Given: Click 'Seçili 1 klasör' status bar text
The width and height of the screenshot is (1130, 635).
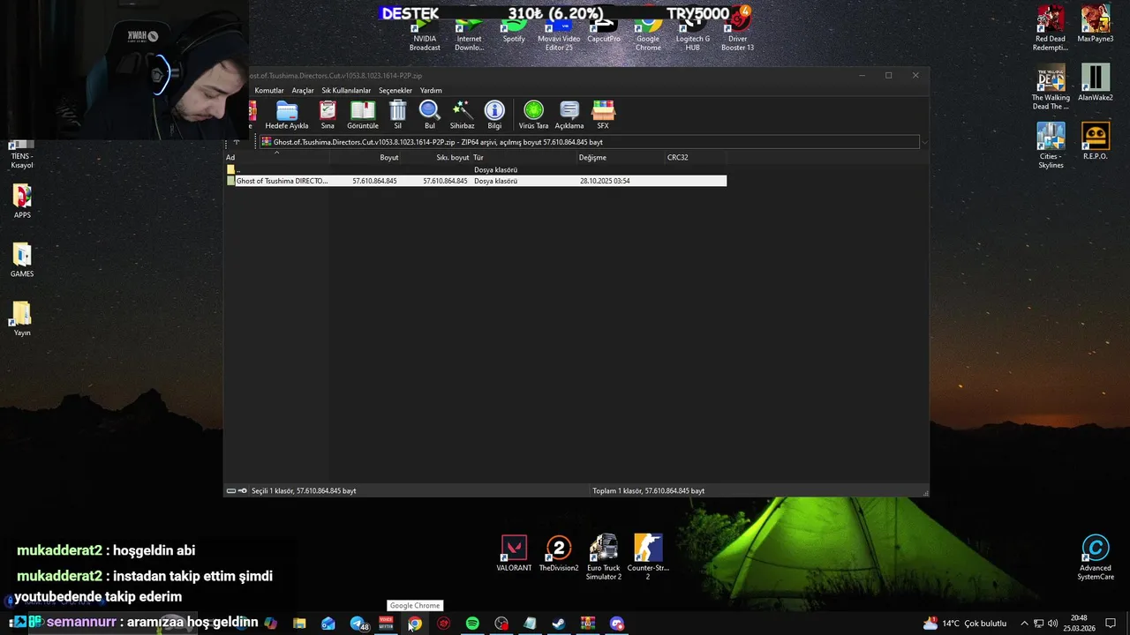Looking at the screenshot, I should pyautogui.click(x=304, y=490).
